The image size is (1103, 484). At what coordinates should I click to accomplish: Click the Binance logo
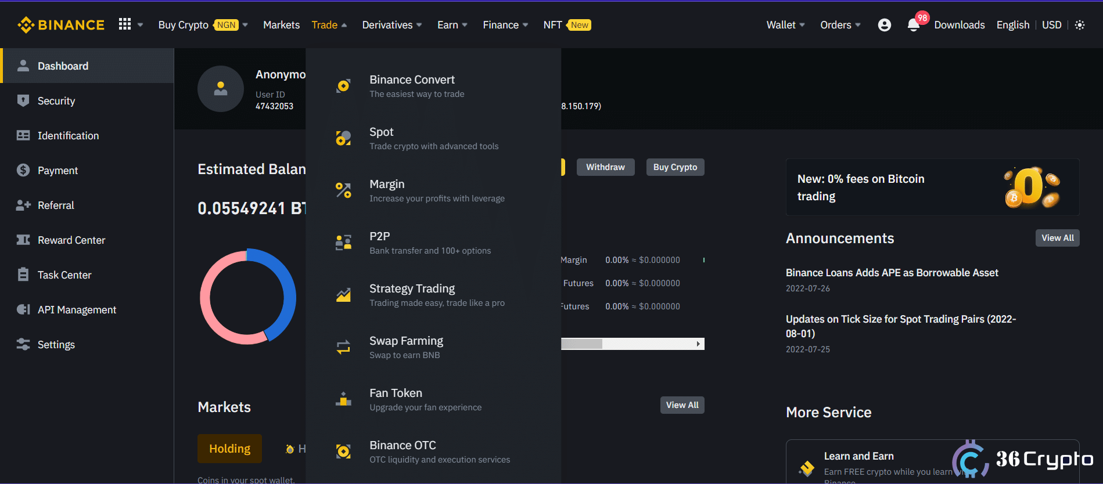click(61, 25)
